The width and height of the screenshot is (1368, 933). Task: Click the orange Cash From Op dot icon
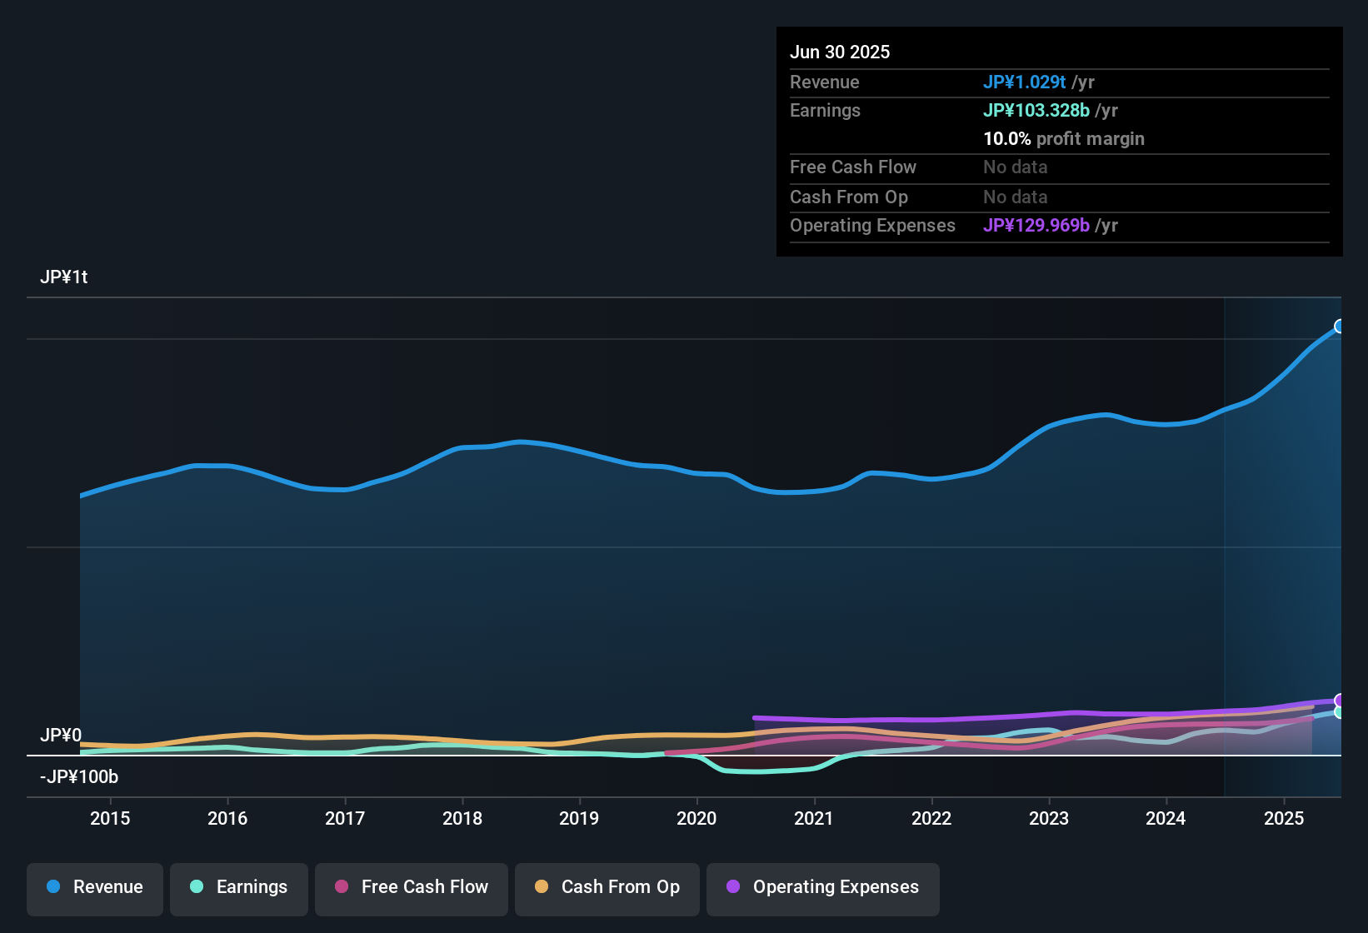[x=541, y=887]
